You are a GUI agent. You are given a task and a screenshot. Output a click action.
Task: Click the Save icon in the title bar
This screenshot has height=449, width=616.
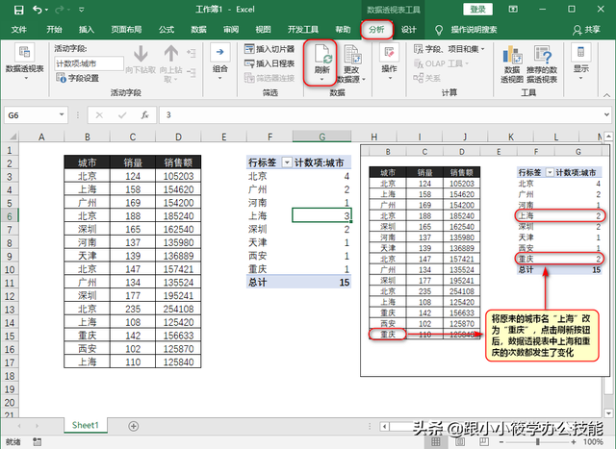18,10
